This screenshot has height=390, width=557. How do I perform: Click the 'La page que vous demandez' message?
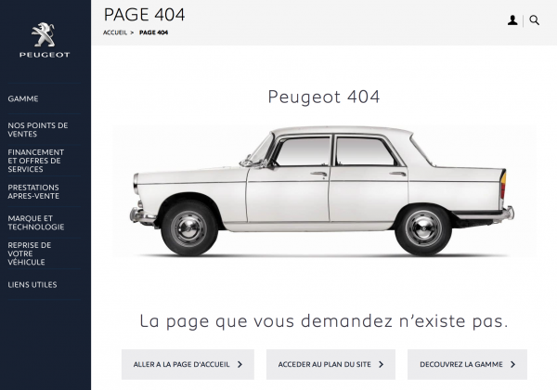click(324, 321)
